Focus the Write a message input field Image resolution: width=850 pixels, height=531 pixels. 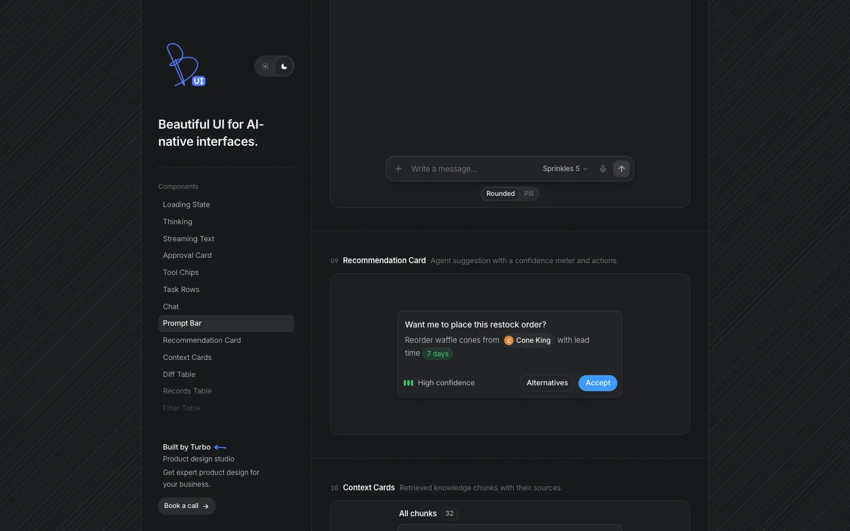472,169
